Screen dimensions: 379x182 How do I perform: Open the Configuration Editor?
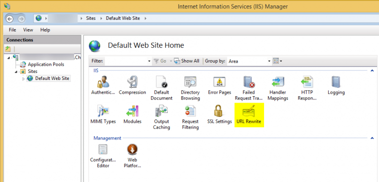[x=103, y=156]
